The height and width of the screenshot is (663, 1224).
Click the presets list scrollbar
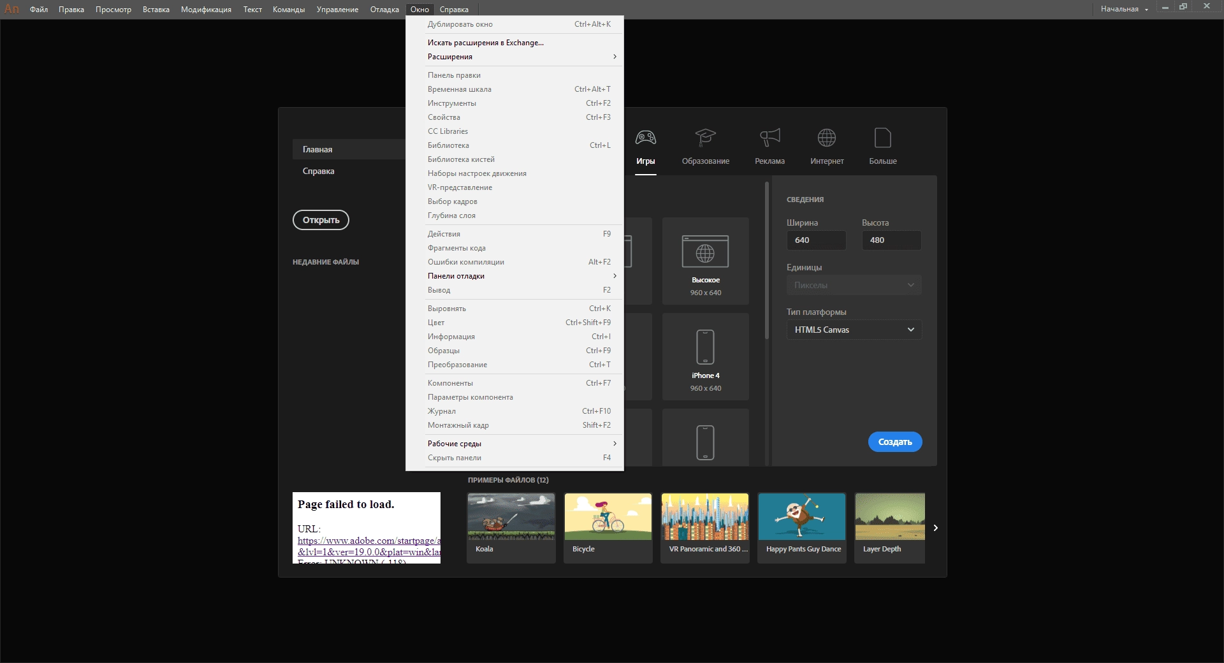tap(767, 261)
